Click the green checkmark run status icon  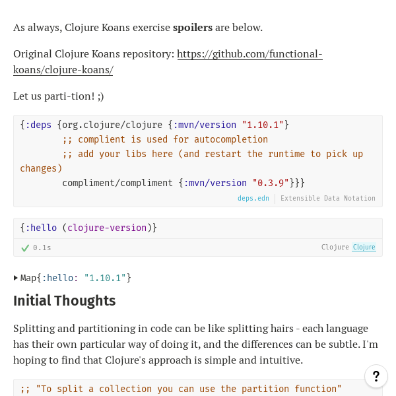tap(25, 248)
